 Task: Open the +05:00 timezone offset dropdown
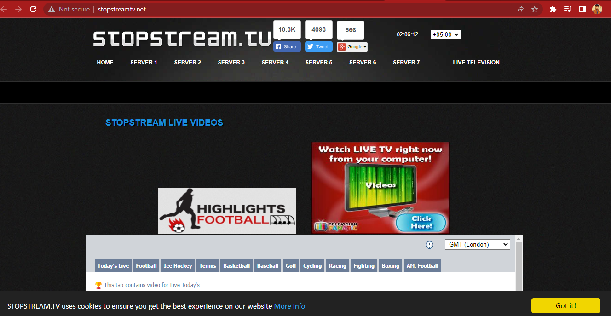coord(446,34)
